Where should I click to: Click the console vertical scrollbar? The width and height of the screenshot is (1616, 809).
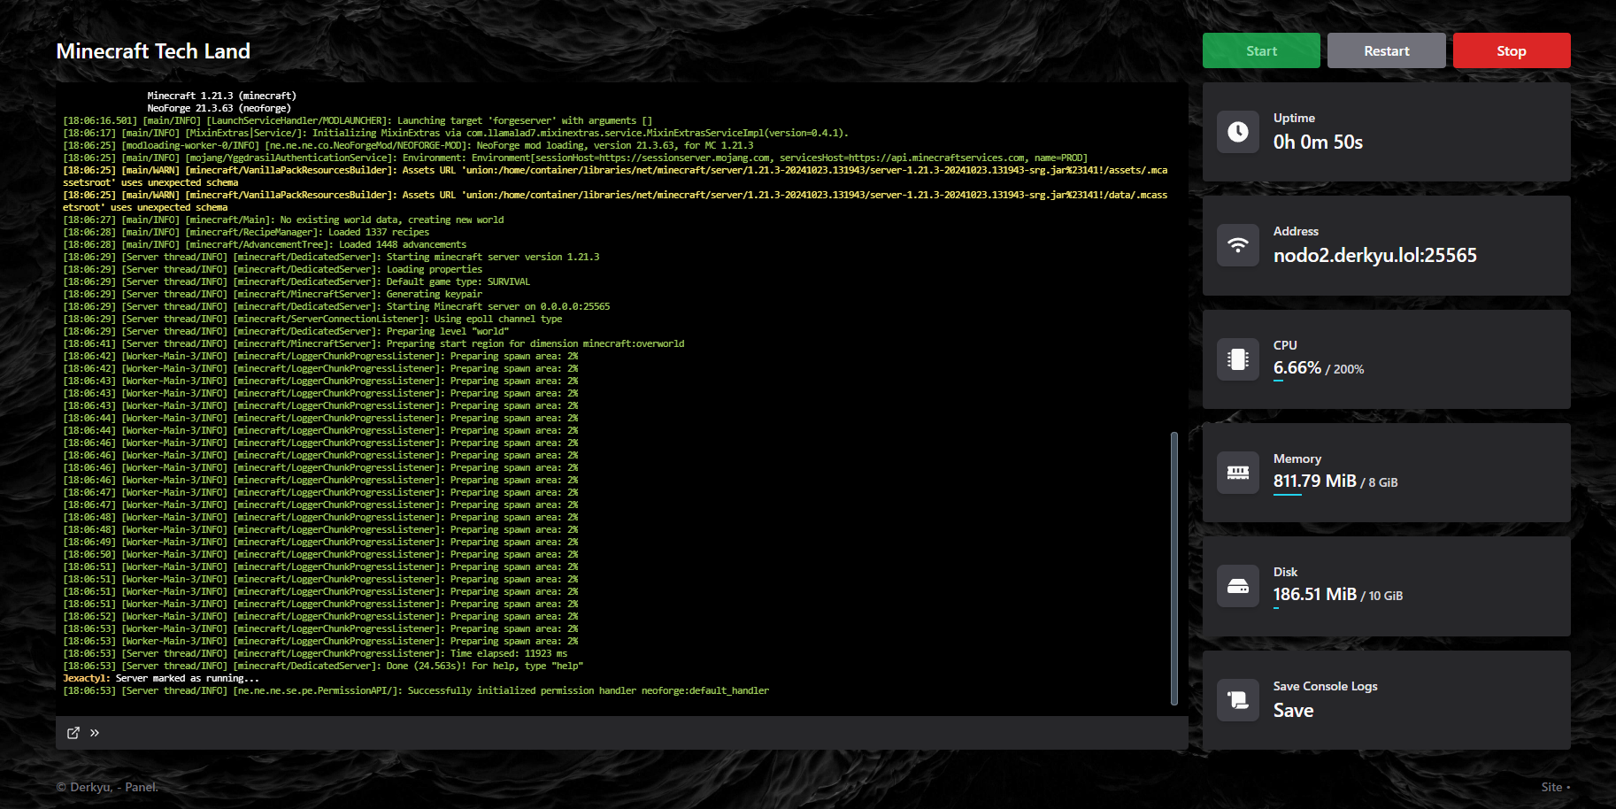1174,568
